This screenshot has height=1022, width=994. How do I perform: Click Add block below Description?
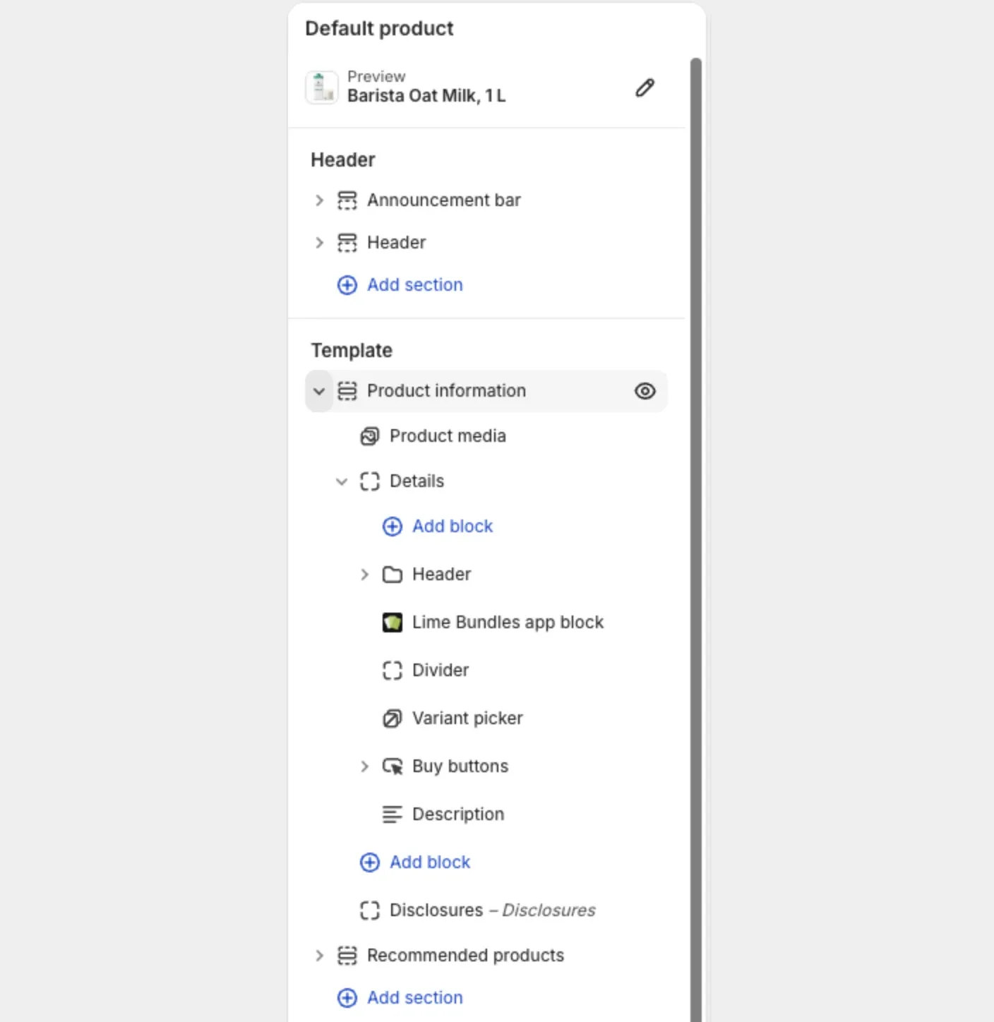pyautogui.click(x=430, y=862)
